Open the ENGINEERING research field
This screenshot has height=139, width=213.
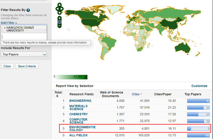pos(80,101)
